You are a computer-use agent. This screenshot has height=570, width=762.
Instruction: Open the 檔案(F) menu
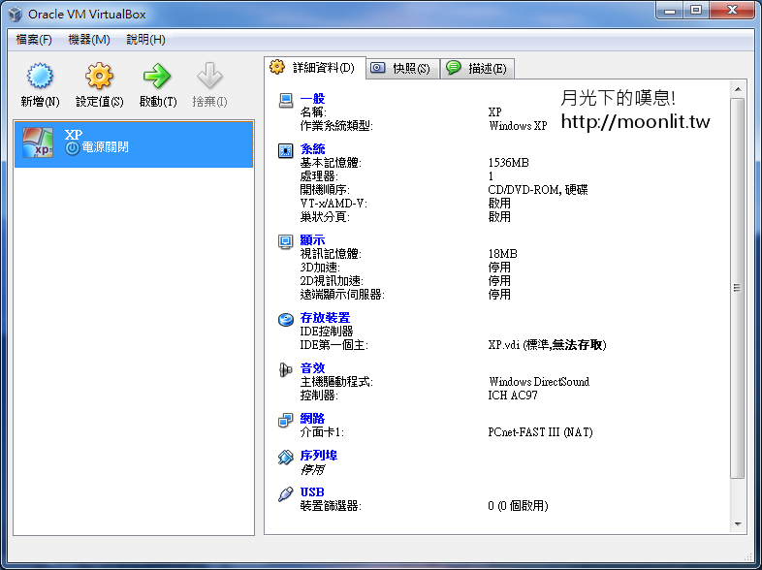[x=34, y=40]
